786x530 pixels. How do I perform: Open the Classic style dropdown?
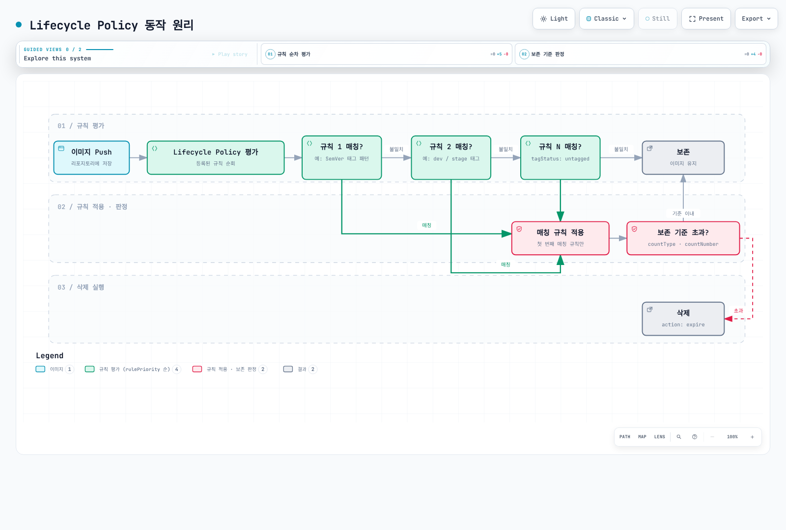pyautogui.click(x=606, y=19)
